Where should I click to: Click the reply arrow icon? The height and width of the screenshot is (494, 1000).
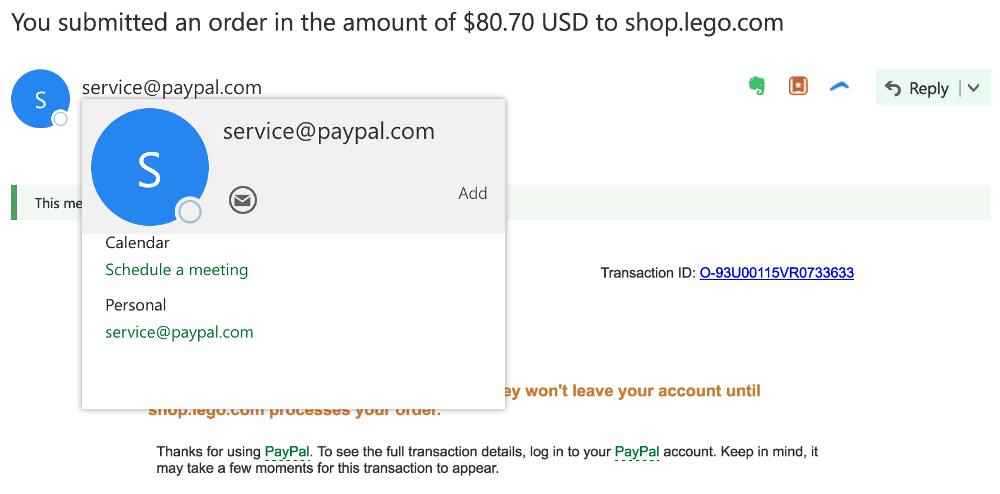click(x=893, y=88)
